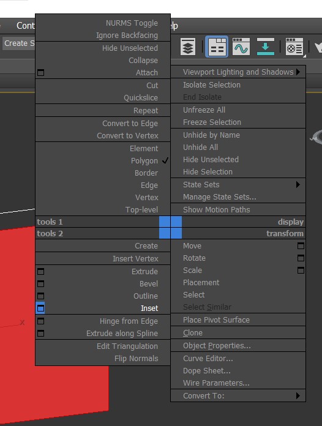Open the Curve Editor toolbar icon
Screen dimensions: 322x426
pos(241,47)
